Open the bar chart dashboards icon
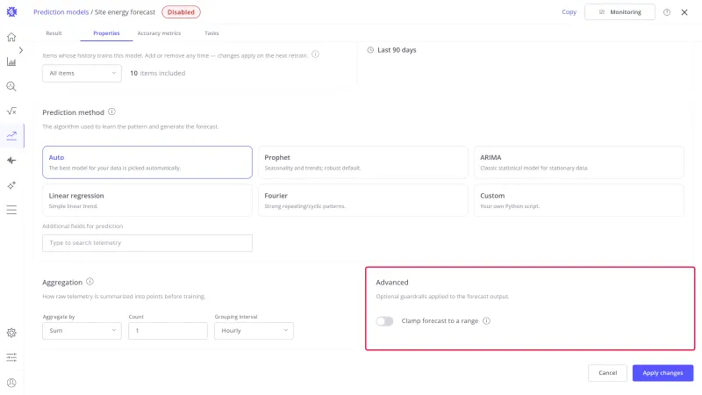 tap(11, 61)
